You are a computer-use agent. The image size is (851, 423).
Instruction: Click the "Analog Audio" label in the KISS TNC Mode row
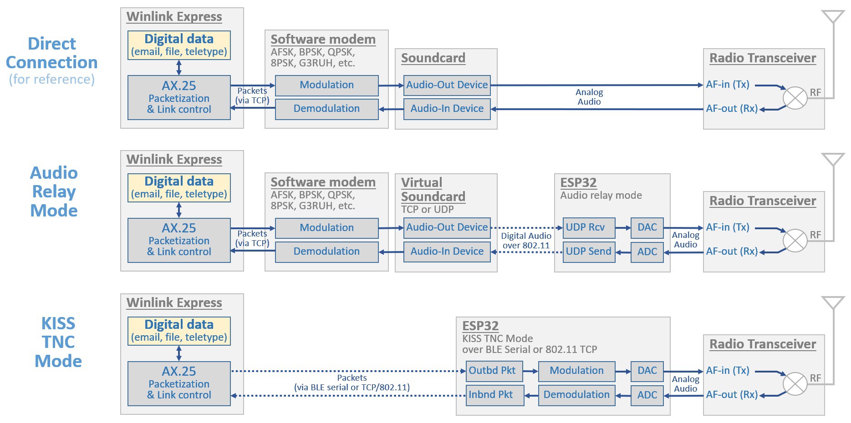(686, 384)
